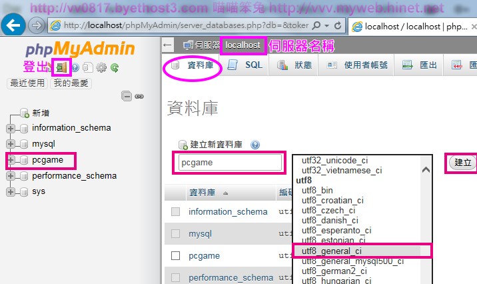Expand information_schema in the tree
The image size is (477, 284).
pyautogui.click(x=11, y=128)
